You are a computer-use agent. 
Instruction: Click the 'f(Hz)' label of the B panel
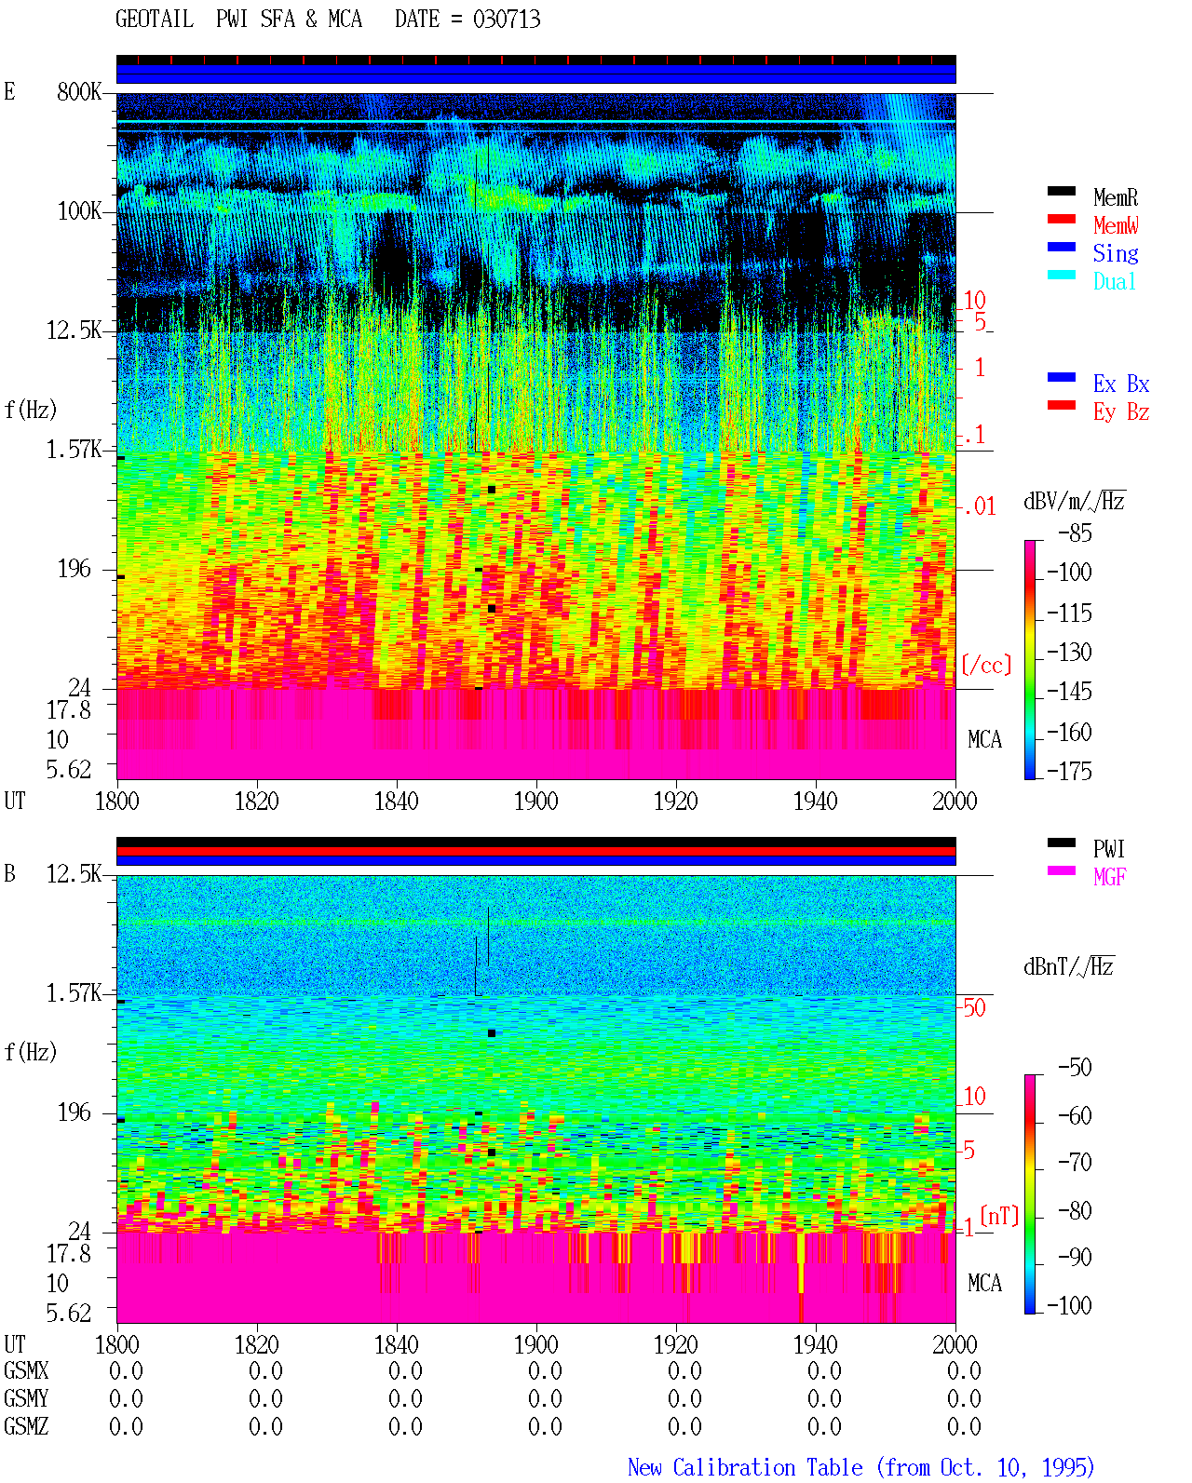tap(31, 1052)
